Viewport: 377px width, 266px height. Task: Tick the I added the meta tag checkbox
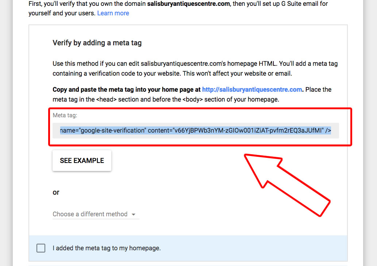point(41,248)
